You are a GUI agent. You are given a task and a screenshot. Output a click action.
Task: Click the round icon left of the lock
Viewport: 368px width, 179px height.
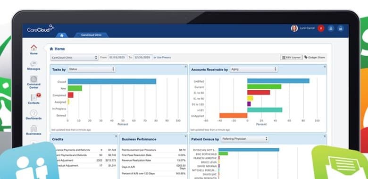coord(331,29)
